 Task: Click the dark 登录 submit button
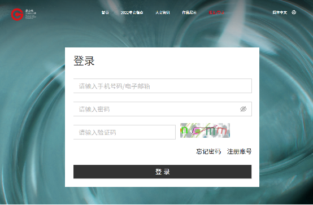(163, 172)
